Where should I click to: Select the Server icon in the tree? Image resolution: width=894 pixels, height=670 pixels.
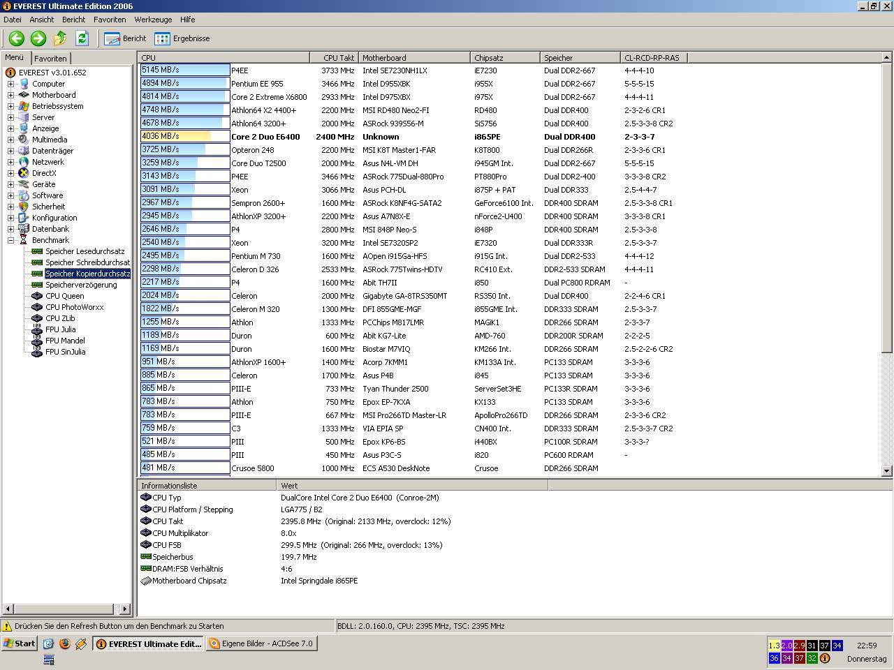pyautogui.click(x=24, y=117)
